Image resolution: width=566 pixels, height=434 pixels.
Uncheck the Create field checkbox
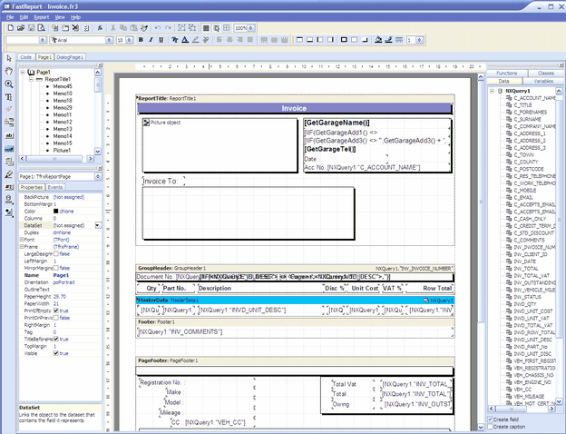tap(490, 419)
